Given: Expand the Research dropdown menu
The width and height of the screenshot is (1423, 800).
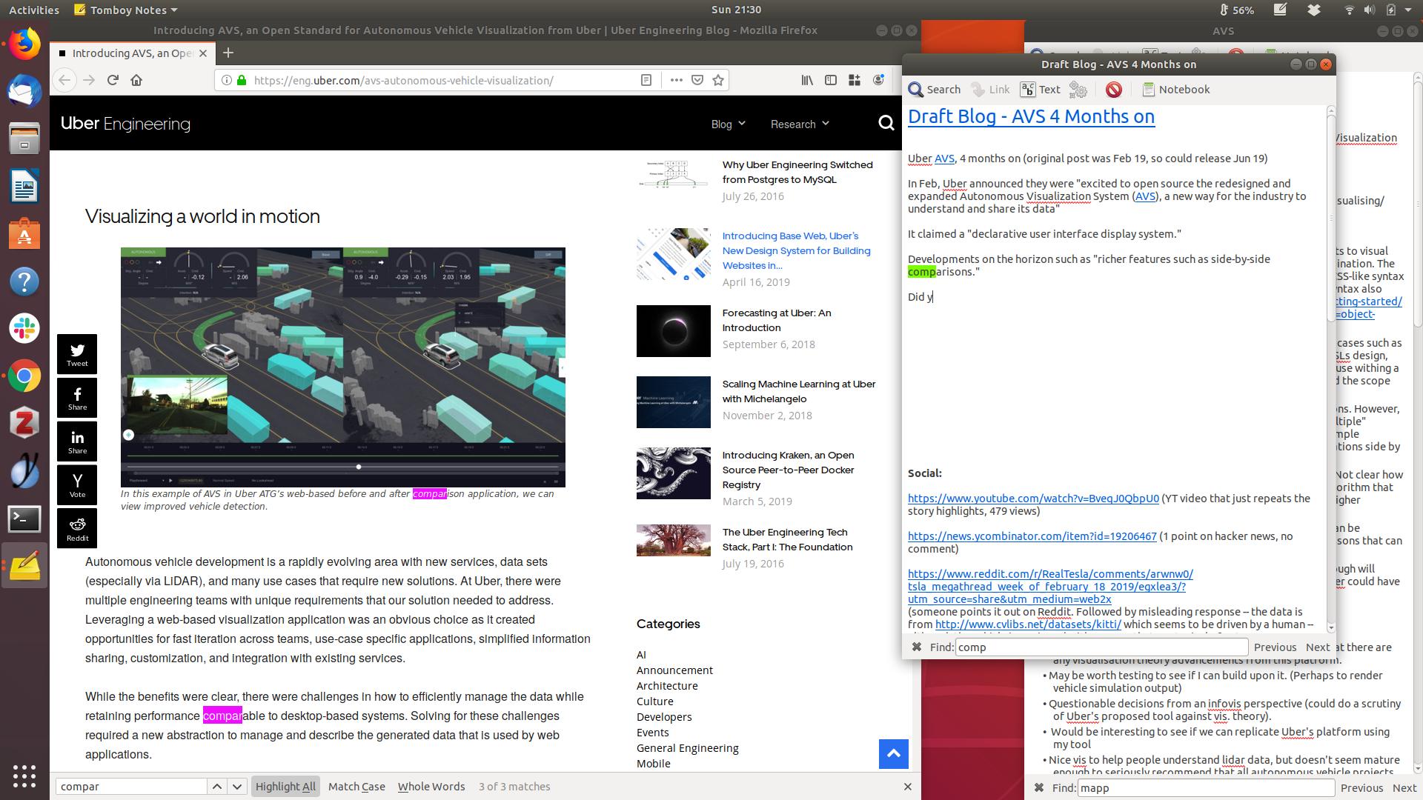Looking at the screenshot, I should tap(799, 124).
